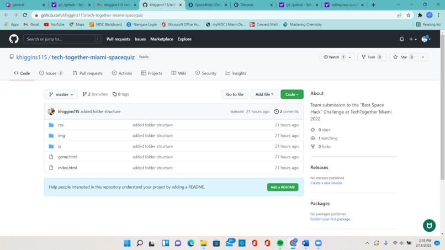Expand the Star lists dropdown arrow
This screenshot has width=445, height=250.
(x=423, y=57)
